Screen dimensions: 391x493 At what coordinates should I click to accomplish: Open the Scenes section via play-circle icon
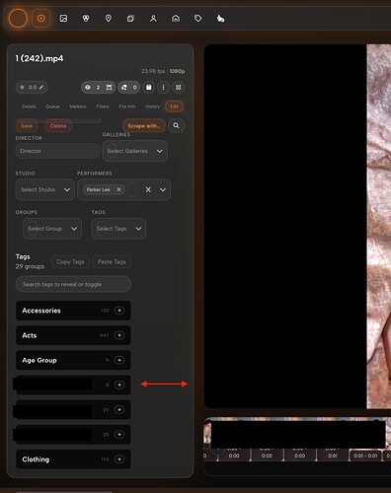(41, 19)
